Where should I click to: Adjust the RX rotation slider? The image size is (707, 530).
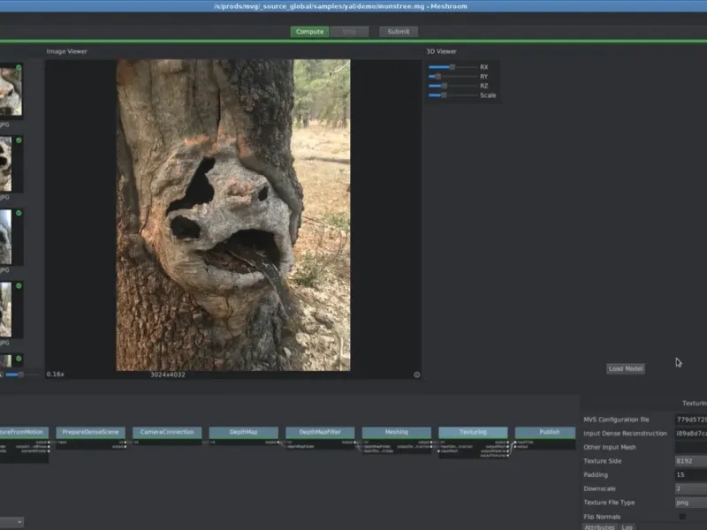coord(452,67)
